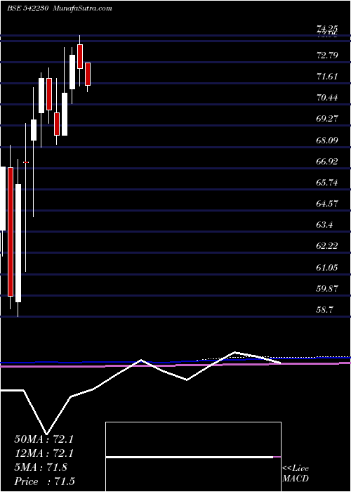The width and height of the screenshot is (351, 492).
Task: Click the small red doji candle
Action: tap(26, 162)
